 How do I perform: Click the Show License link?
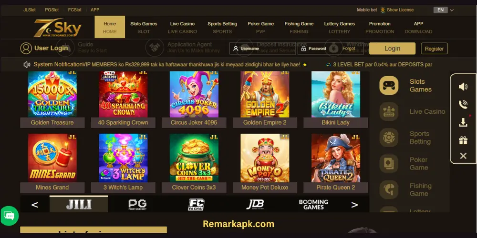click(x=400, y=10)
